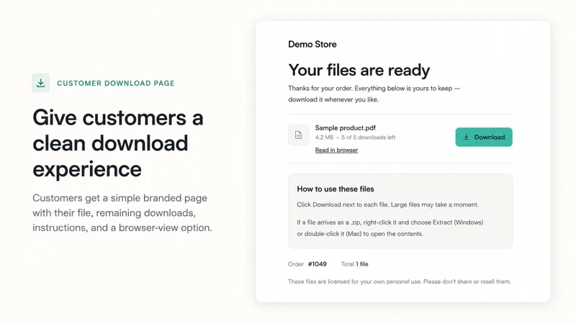Click the 'Your files are ready' heading

tap(359, 70)
